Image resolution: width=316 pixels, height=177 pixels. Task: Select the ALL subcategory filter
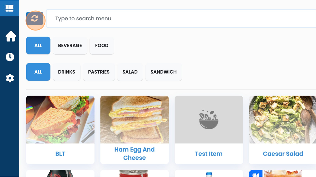click(38, 72)
